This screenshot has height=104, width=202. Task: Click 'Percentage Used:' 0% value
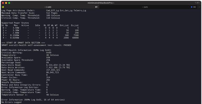pos(47,62)
